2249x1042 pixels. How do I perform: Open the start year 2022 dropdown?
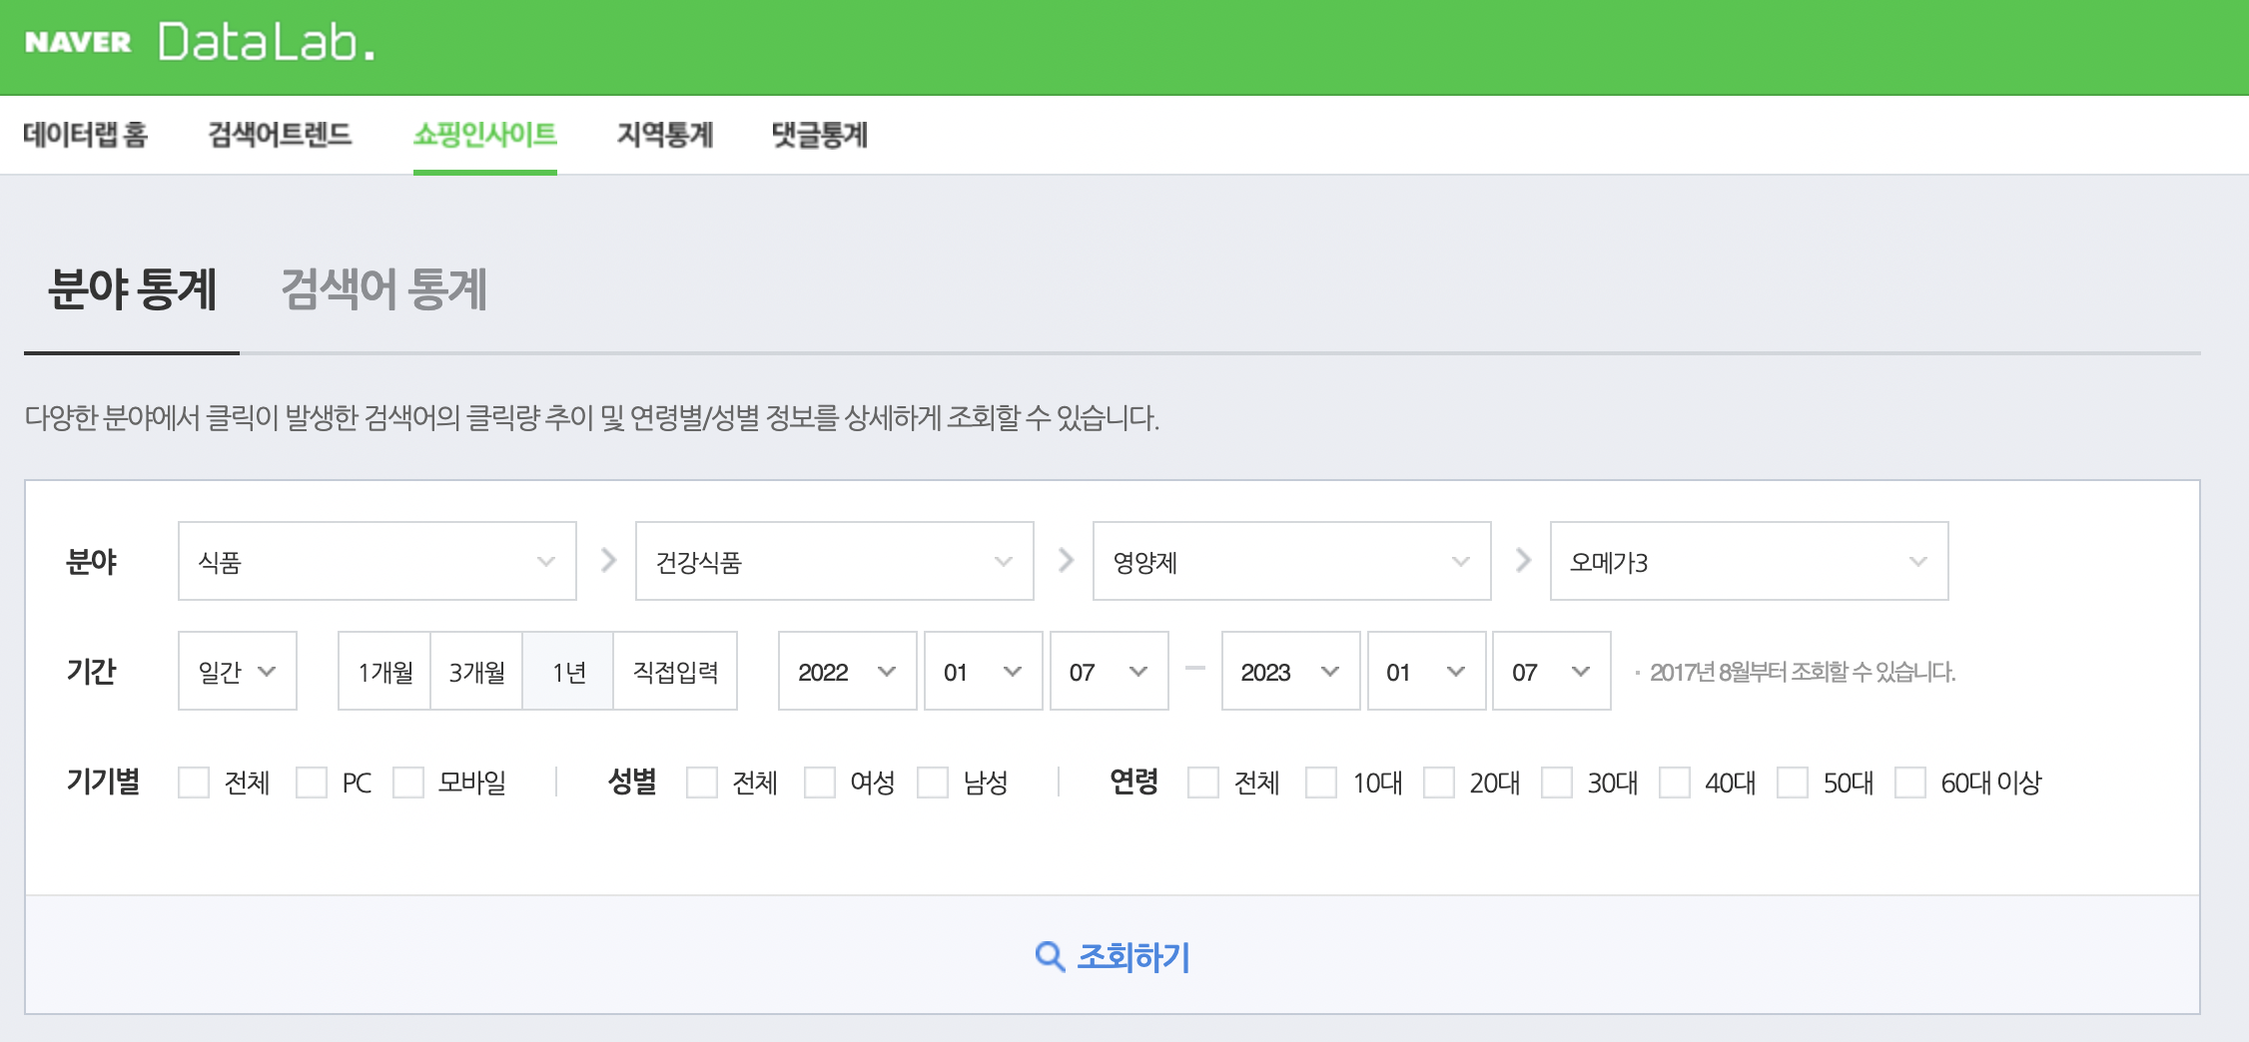(x=848, y=671)
